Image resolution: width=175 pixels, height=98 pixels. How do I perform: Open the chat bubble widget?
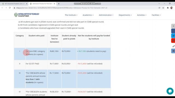pyautogui.click(x=170, y=91)
